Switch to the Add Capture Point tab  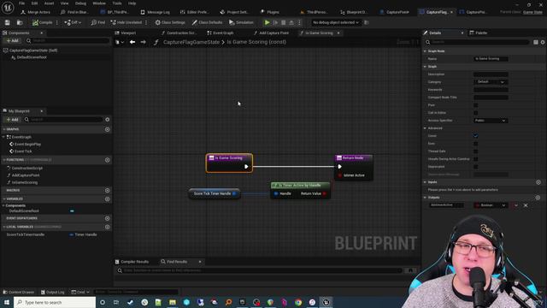271,33
